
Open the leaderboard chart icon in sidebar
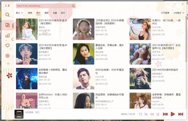[8, 35]
